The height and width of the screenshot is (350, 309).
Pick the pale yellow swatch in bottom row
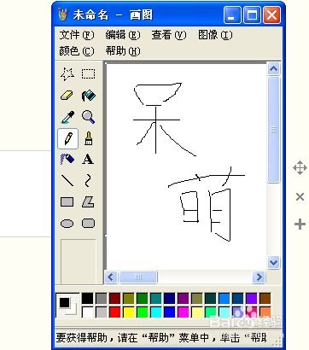tap(196, 312)
